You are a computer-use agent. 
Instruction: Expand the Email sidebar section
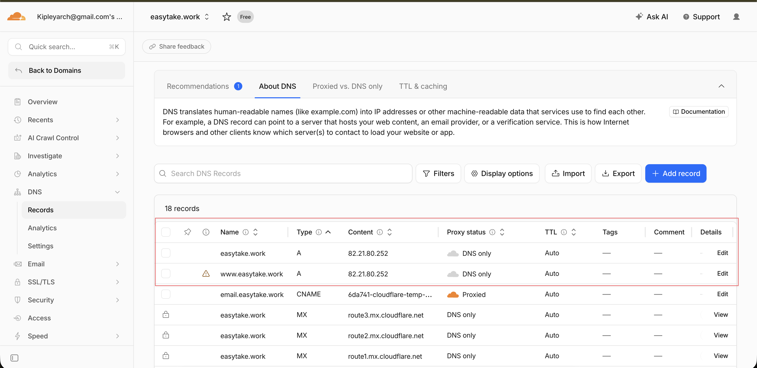[x=118, y=264]
